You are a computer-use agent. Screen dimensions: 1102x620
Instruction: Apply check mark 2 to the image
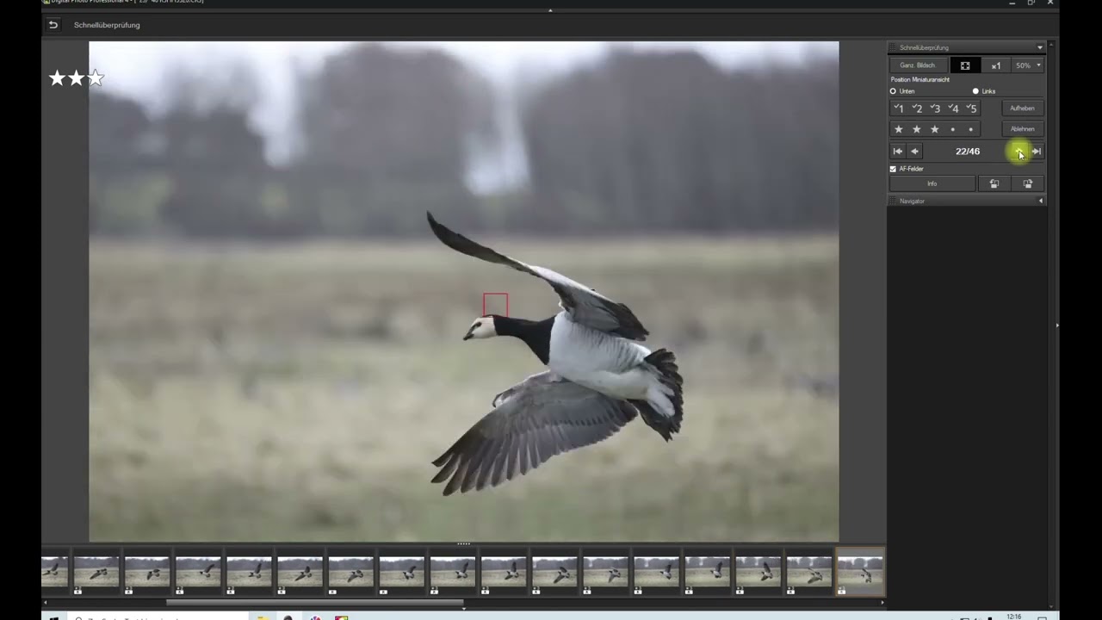click(917, 108)
